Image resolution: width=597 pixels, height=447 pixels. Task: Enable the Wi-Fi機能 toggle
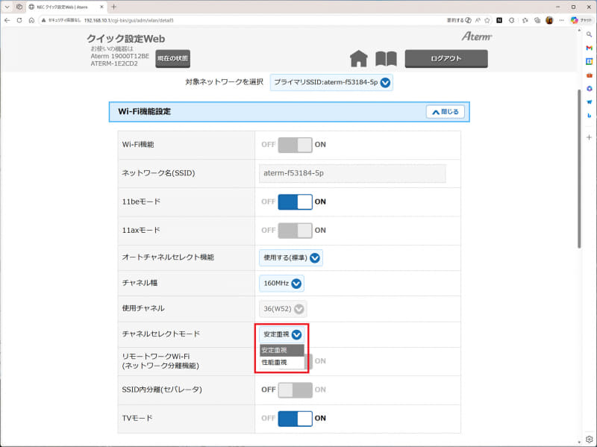pyautogui.click(x=295, y=144)
